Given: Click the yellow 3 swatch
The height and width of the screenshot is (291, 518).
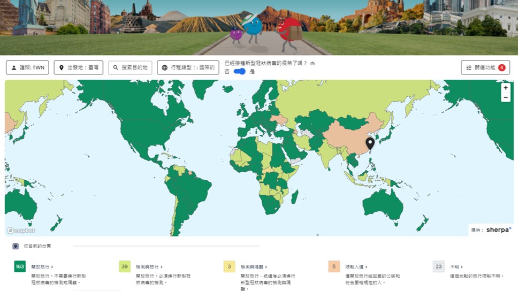Looking at the screenshot, I should [x=229, y=266].
